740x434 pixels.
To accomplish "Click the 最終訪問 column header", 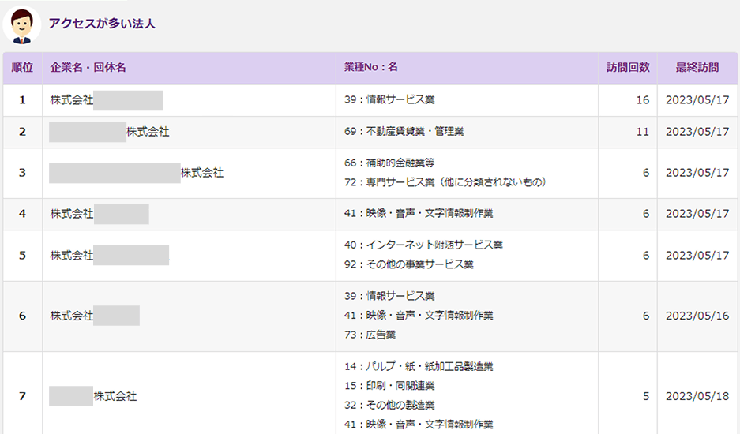I will tap(697, 67).
